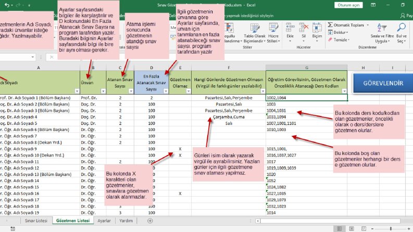
Task: Click the Undo arrow in quick access toolbar
Action: 7,5
